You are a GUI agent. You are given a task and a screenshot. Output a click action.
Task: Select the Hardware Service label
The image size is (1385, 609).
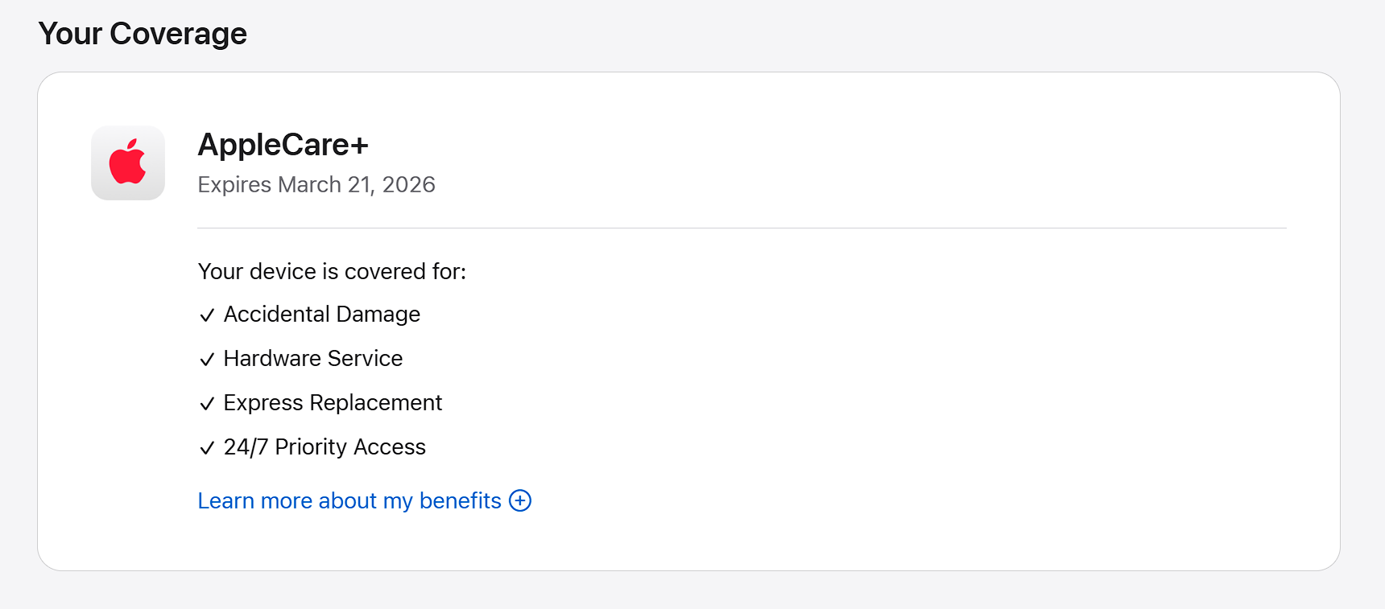313,359
